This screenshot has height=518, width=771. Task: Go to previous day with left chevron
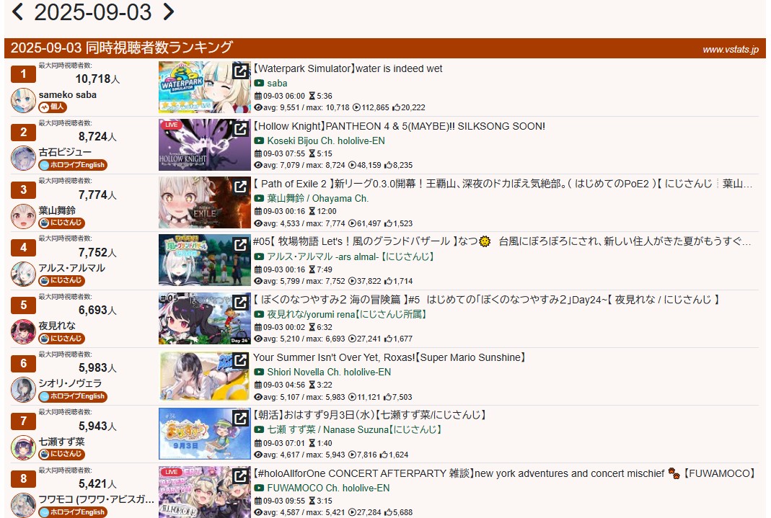click(x=17, y=12)
